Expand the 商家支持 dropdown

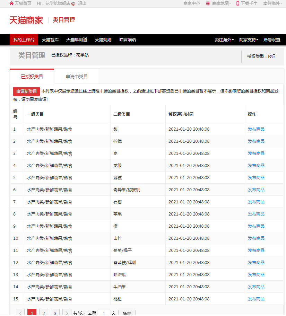tap(249, 40)
